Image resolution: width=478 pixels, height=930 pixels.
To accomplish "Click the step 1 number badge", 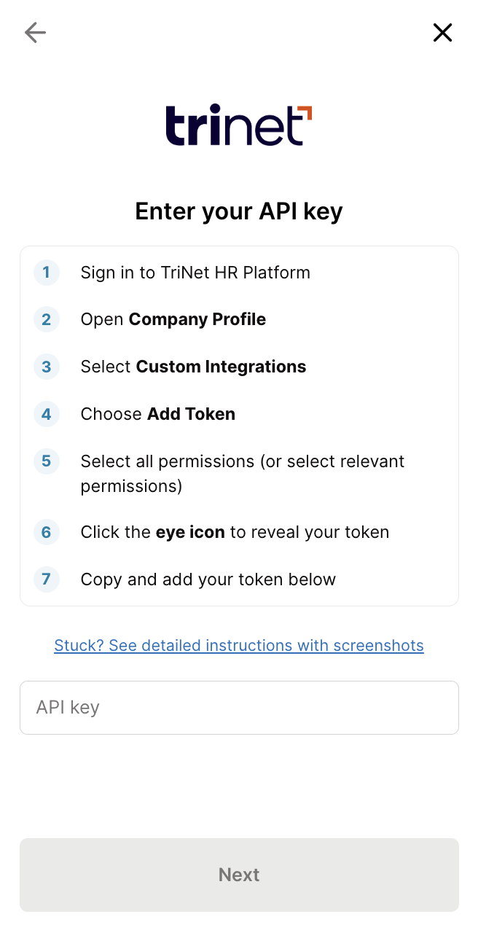I will (x=47, y=273).
